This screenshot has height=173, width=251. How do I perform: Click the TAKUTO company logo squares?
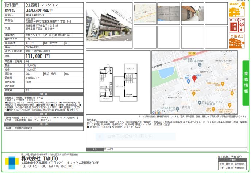(12, 163)
